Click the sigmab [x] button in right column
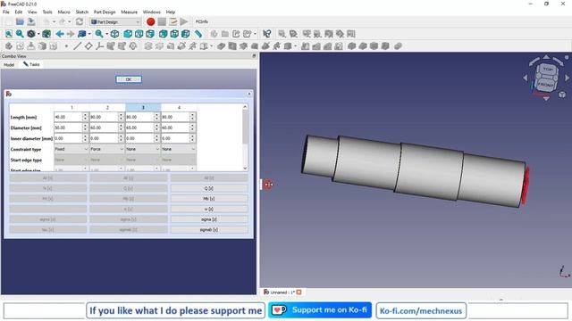 point(209,230)
